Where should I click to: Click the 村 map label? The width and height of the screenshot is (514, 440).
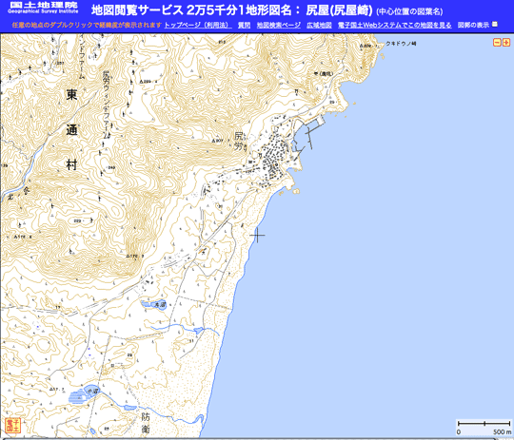[71, 164]
